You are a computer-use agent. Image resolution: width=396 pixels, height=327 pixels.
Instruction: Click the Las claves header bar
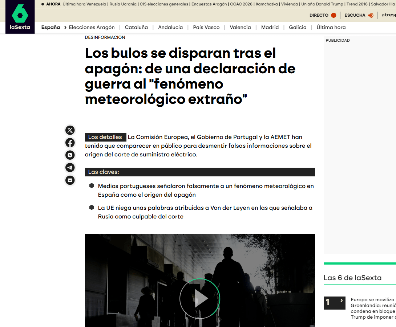point(200,172)
